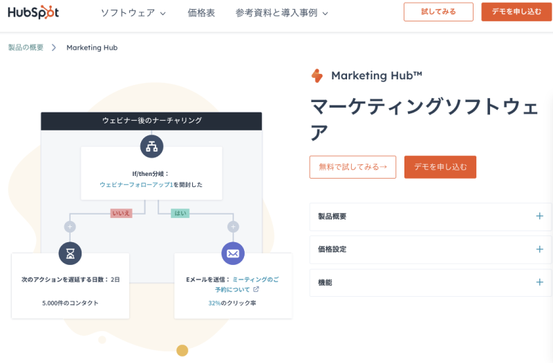Click the If/then branch icon
553x363 pixels.
tap(151, 146)
